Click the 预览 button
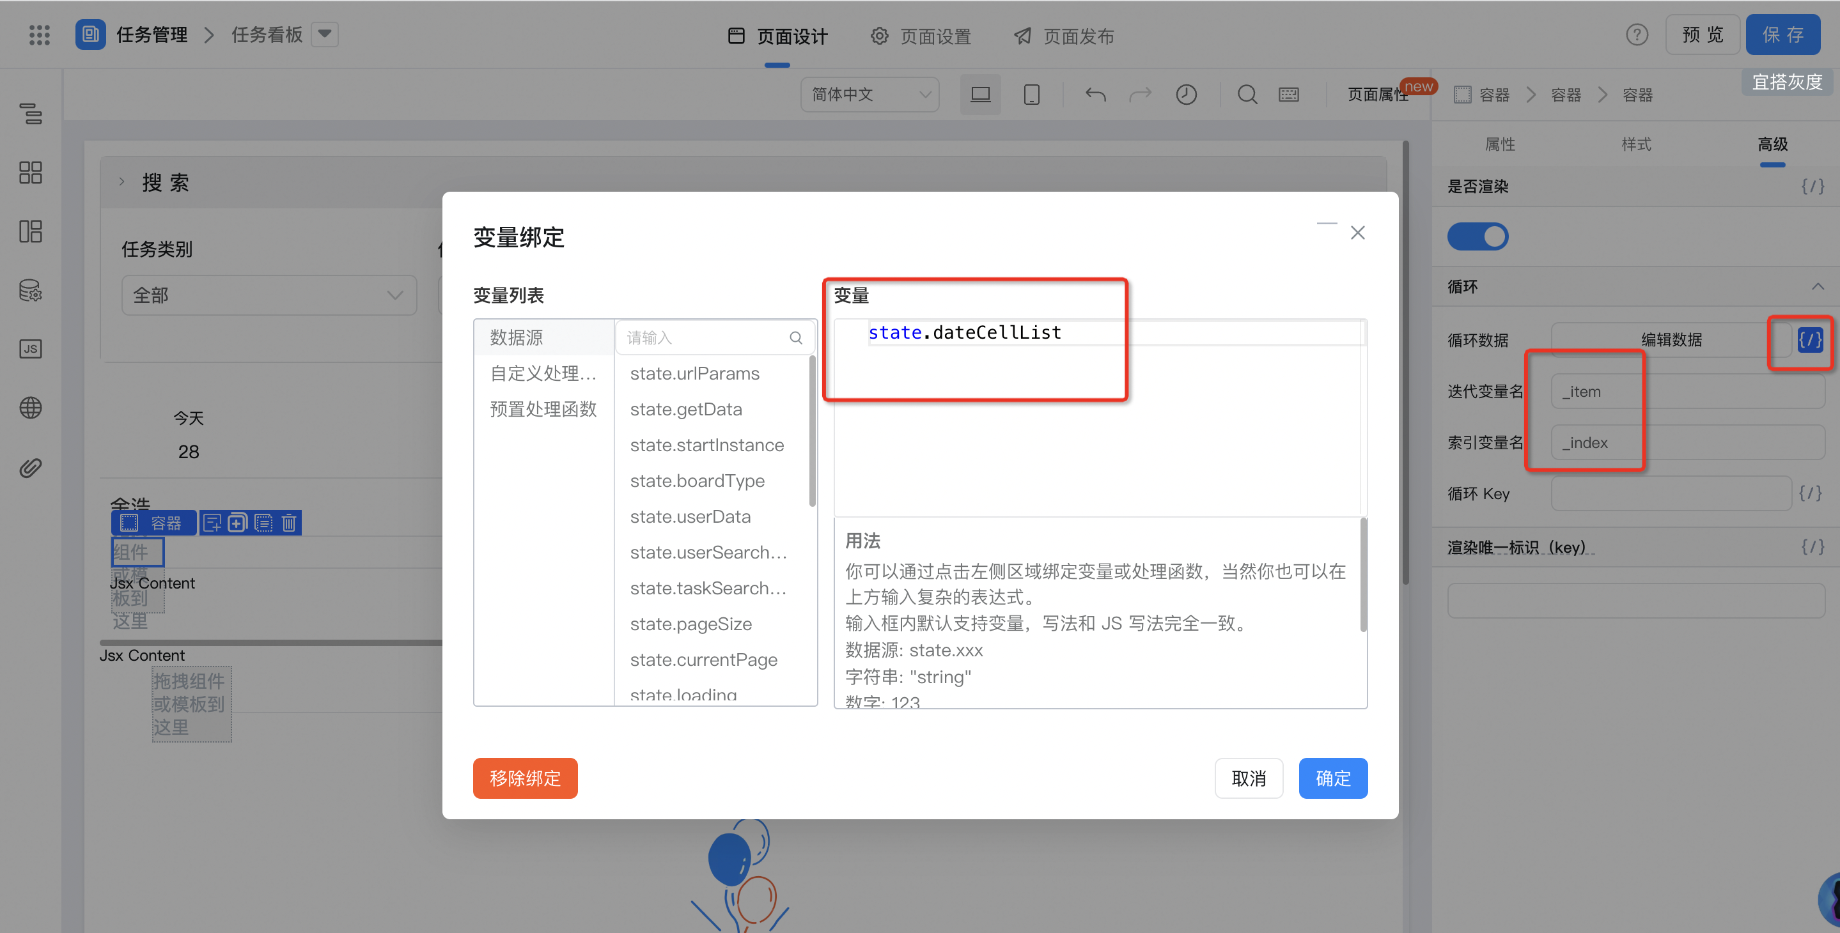1840x933 pixels. (1702, 35)
